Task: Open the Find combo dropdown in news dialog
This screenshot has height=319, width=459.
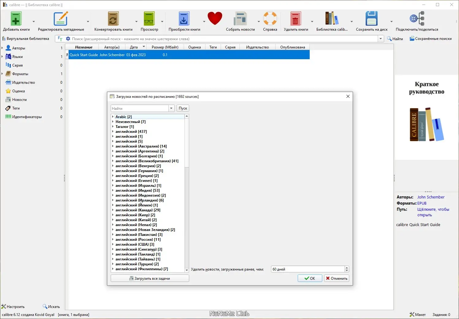Action: (171, 108)
